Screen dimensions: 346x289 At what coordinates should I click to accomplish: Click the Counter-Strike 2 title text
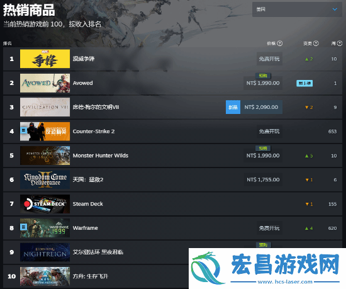(94, 132)
